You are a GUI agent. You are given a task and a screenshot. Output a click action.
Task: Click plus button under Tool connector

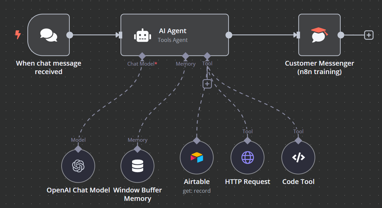207,84
